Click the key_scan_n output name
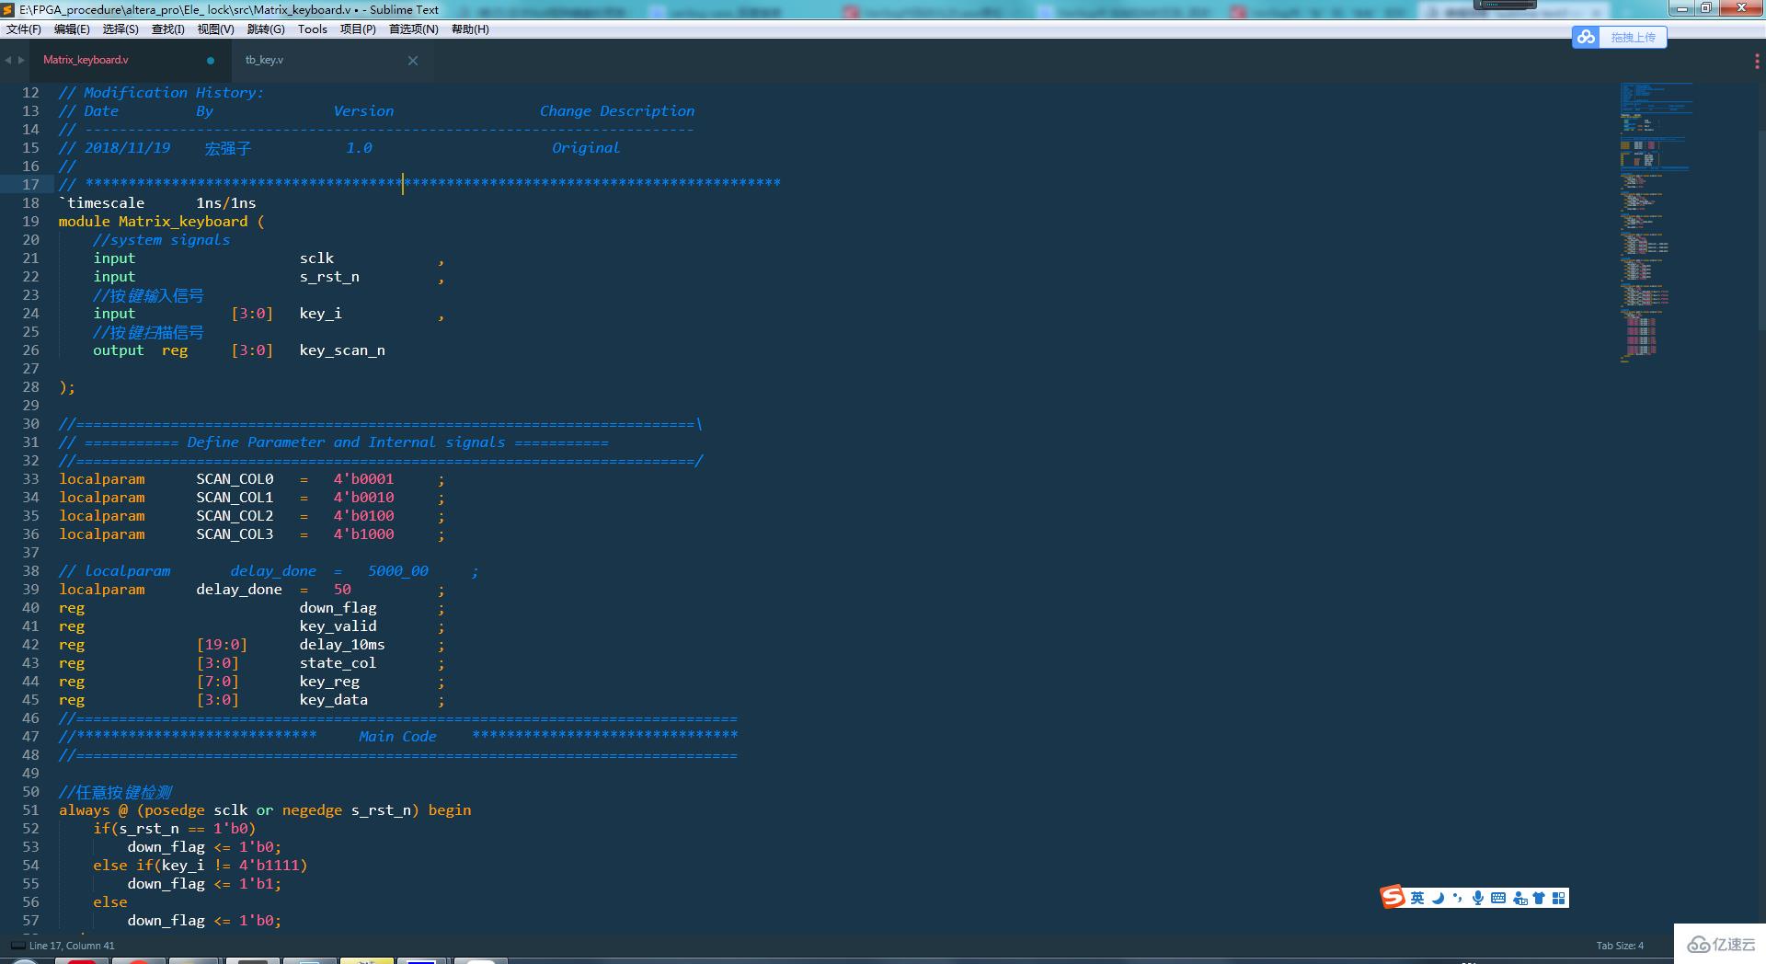Image resolution: width=1766 pixels, height=964 pixels. 342,350
